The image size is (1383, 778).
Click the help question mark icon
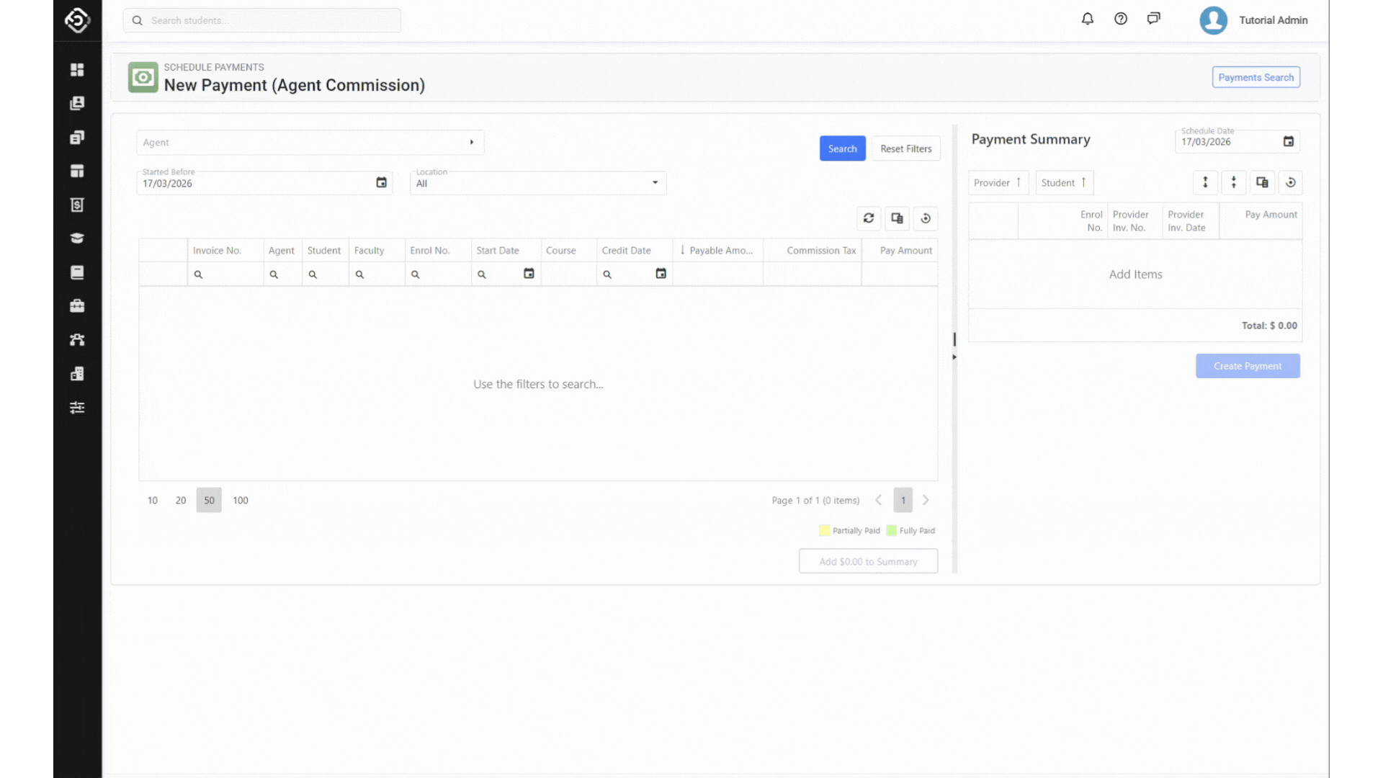pyautogui.click(x=1121, y=19)
